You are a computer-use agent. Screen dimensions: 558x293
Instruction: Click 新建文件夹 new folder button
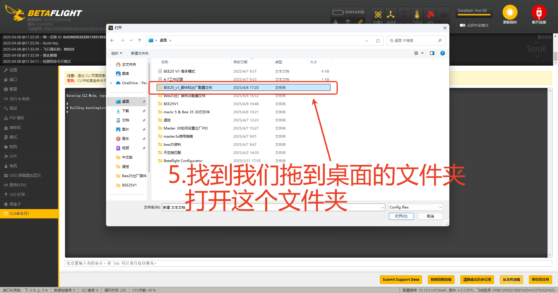(139, 53)
